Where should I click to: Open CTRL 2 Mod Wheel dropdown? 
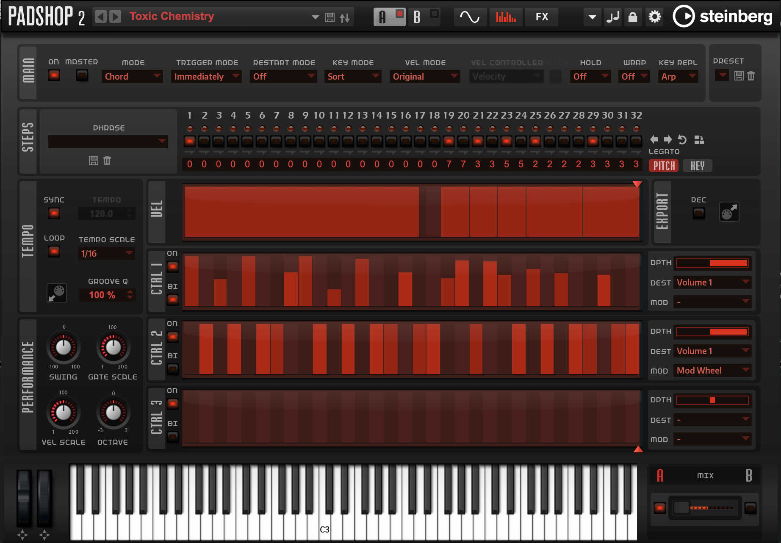tap(713, 371)
